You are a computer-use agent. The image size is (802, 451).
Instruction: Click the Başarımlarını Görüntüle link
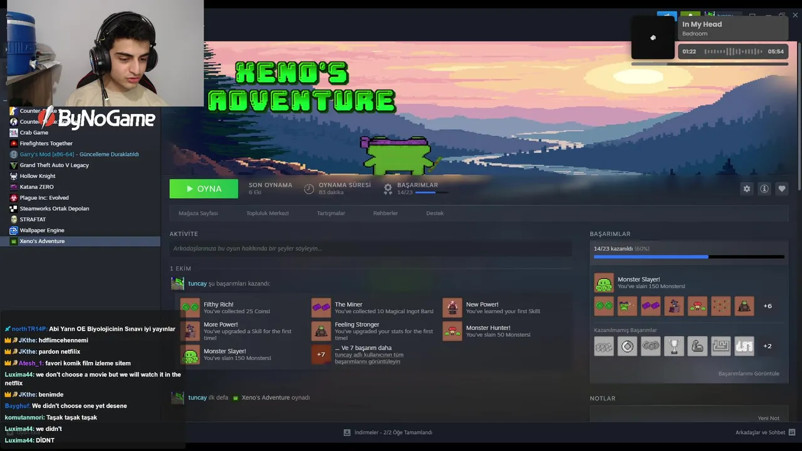click(749, 373)
